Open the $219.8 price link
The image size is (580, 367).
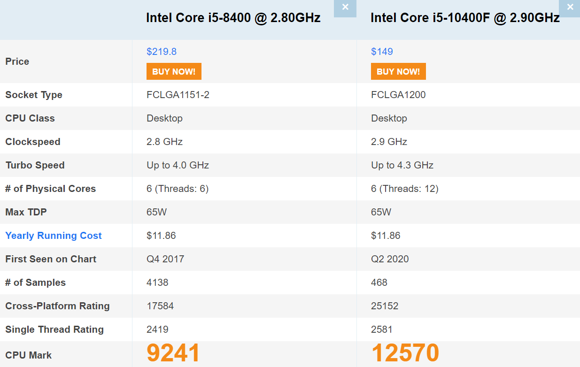click(x=162, y=52)
